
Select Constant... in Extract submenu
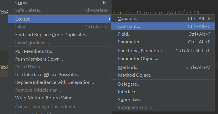163,26
